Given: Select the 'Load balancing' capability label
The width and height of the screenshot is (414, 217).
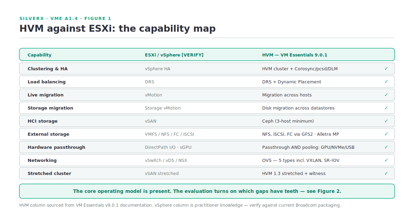Looking at the screenshot, I should 47,82.
